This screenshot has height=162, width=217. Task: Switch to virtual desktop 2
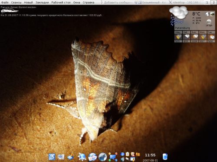click(x=214, y=2)
